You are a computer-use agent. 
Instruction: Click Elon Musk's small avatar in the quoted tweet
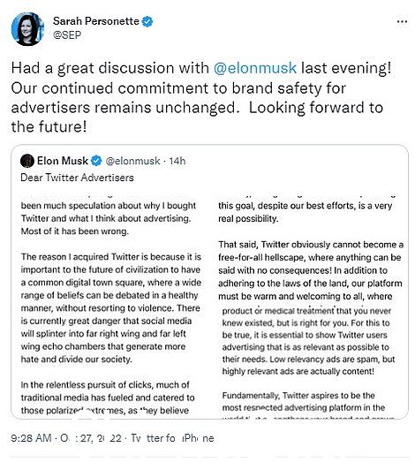27,161
